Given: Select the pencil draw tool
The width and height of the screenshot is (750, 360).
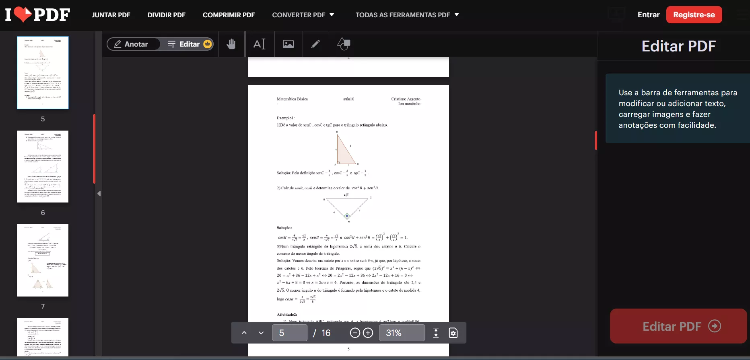Looking at the screenshot, I should pyautogui.click(x=315, y=44).
